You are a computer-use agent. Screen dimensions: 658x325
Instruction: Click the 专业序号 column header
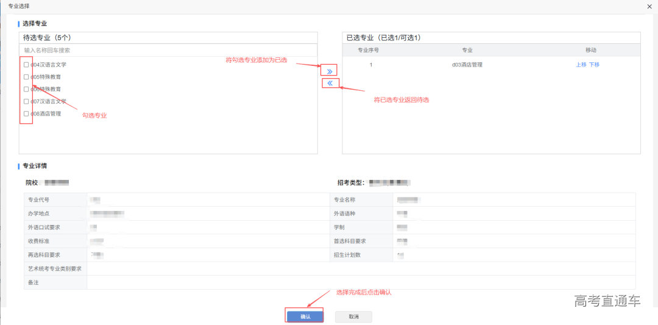tap(370, 50)
